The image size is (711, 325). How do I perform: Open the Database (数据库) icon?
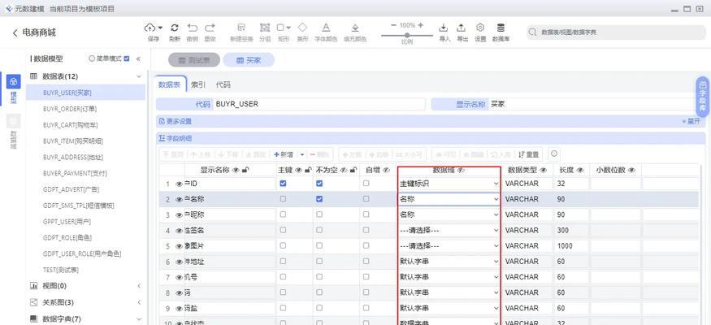[501, 28]
